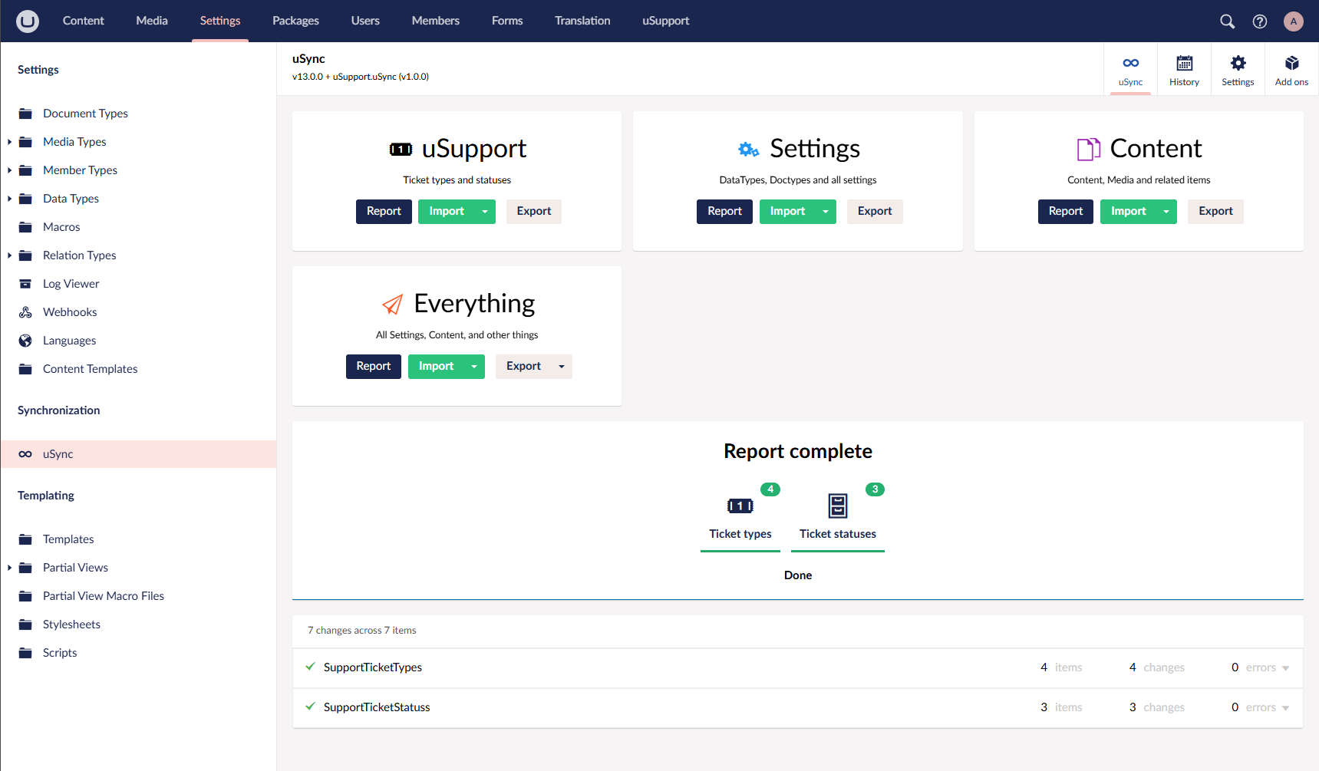This screenshot has height=771, width=1319.
Task: Open the uSupport Import dropdown arrow
Action: (x=485, y=212)
